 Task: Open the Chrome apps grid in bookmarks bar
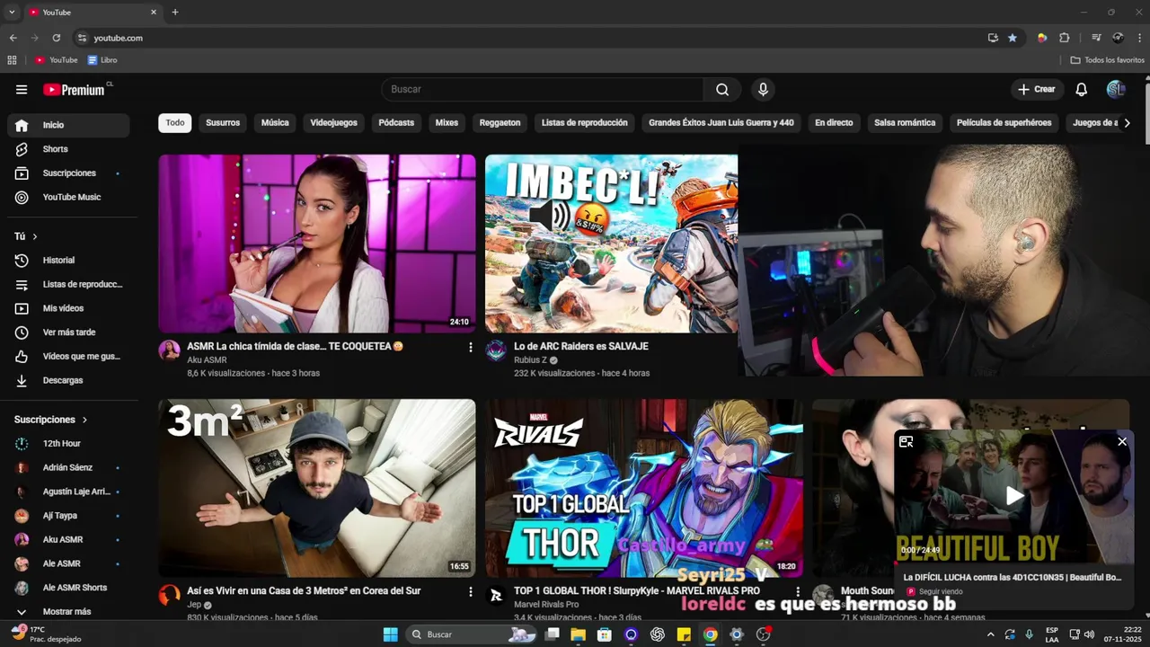(x=12, y=60)
